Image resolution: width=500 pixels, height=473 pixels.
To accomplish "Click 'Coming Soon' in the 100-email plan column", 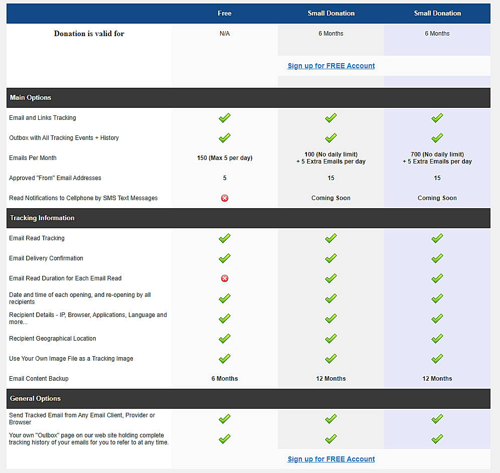I will pos(331,198).
